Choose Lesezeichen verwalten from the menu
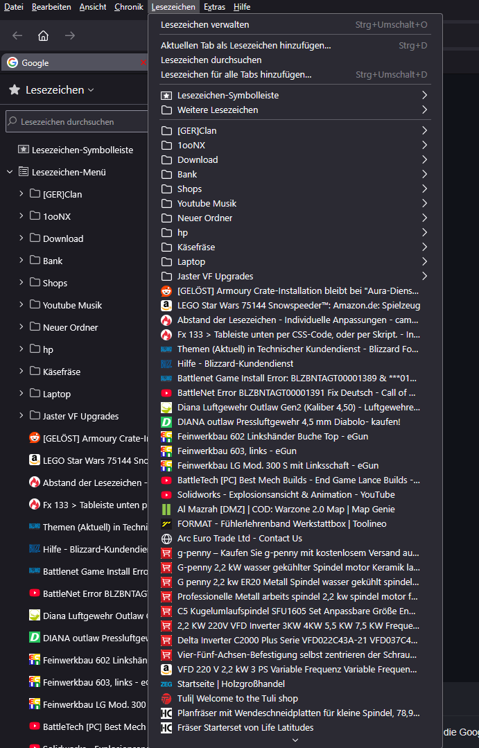This screenshot has height=748, width=479. click(x=205, y=24)
